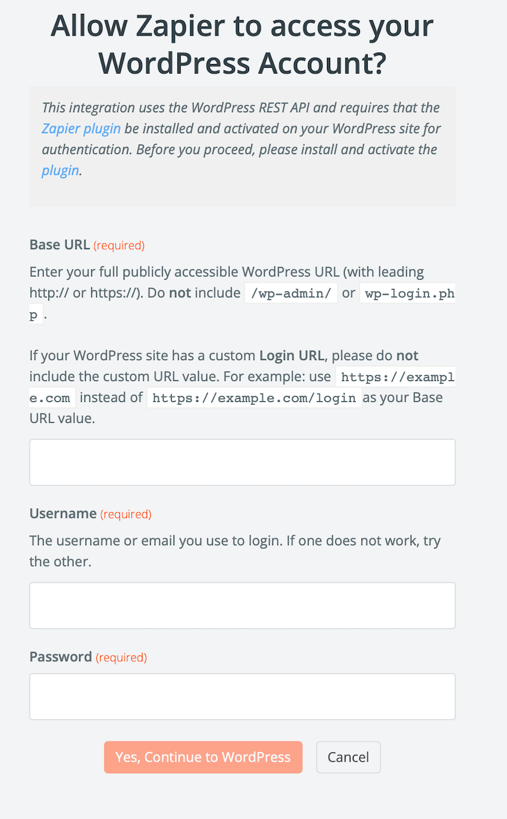This screenshot has height=819, width=507.
Task: Click the 'plugin' link ending the notice
Action: (60, 171)
